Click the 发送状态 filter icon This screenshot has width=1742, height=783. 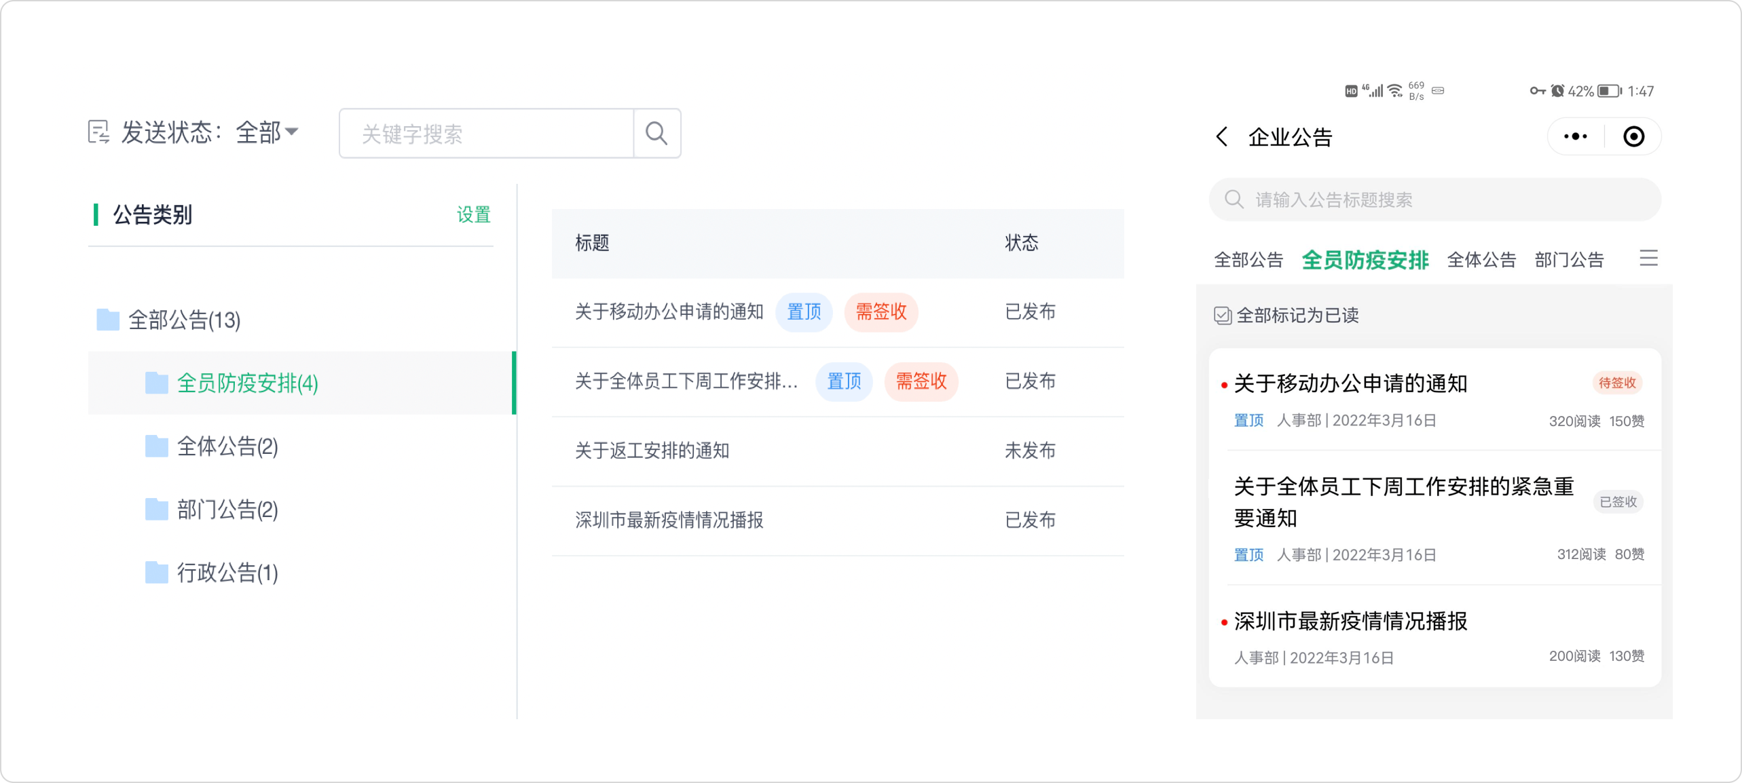point(98,132)
